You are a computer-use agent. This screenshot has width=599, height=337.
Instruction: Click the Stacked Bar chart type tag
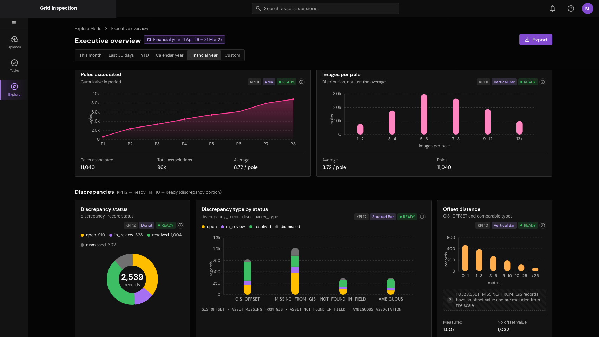tap(383, 217)
